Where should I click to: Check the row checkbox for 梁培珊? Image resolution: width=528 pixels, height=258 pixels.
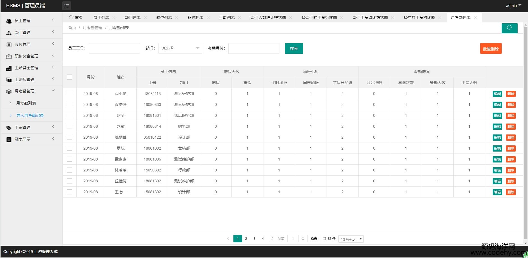coord(70,104)
